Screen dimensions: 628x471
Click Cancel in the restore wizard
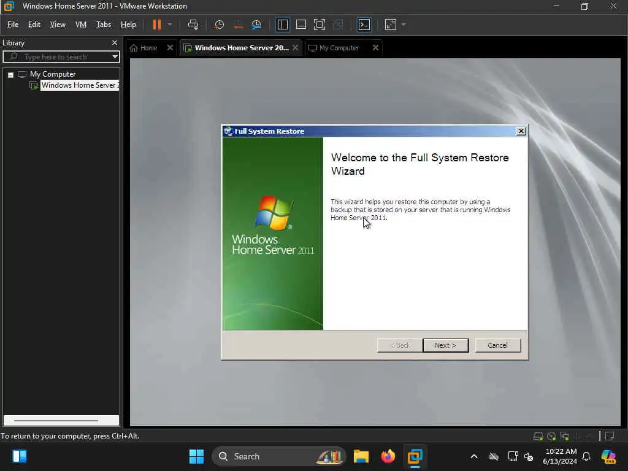497,345
